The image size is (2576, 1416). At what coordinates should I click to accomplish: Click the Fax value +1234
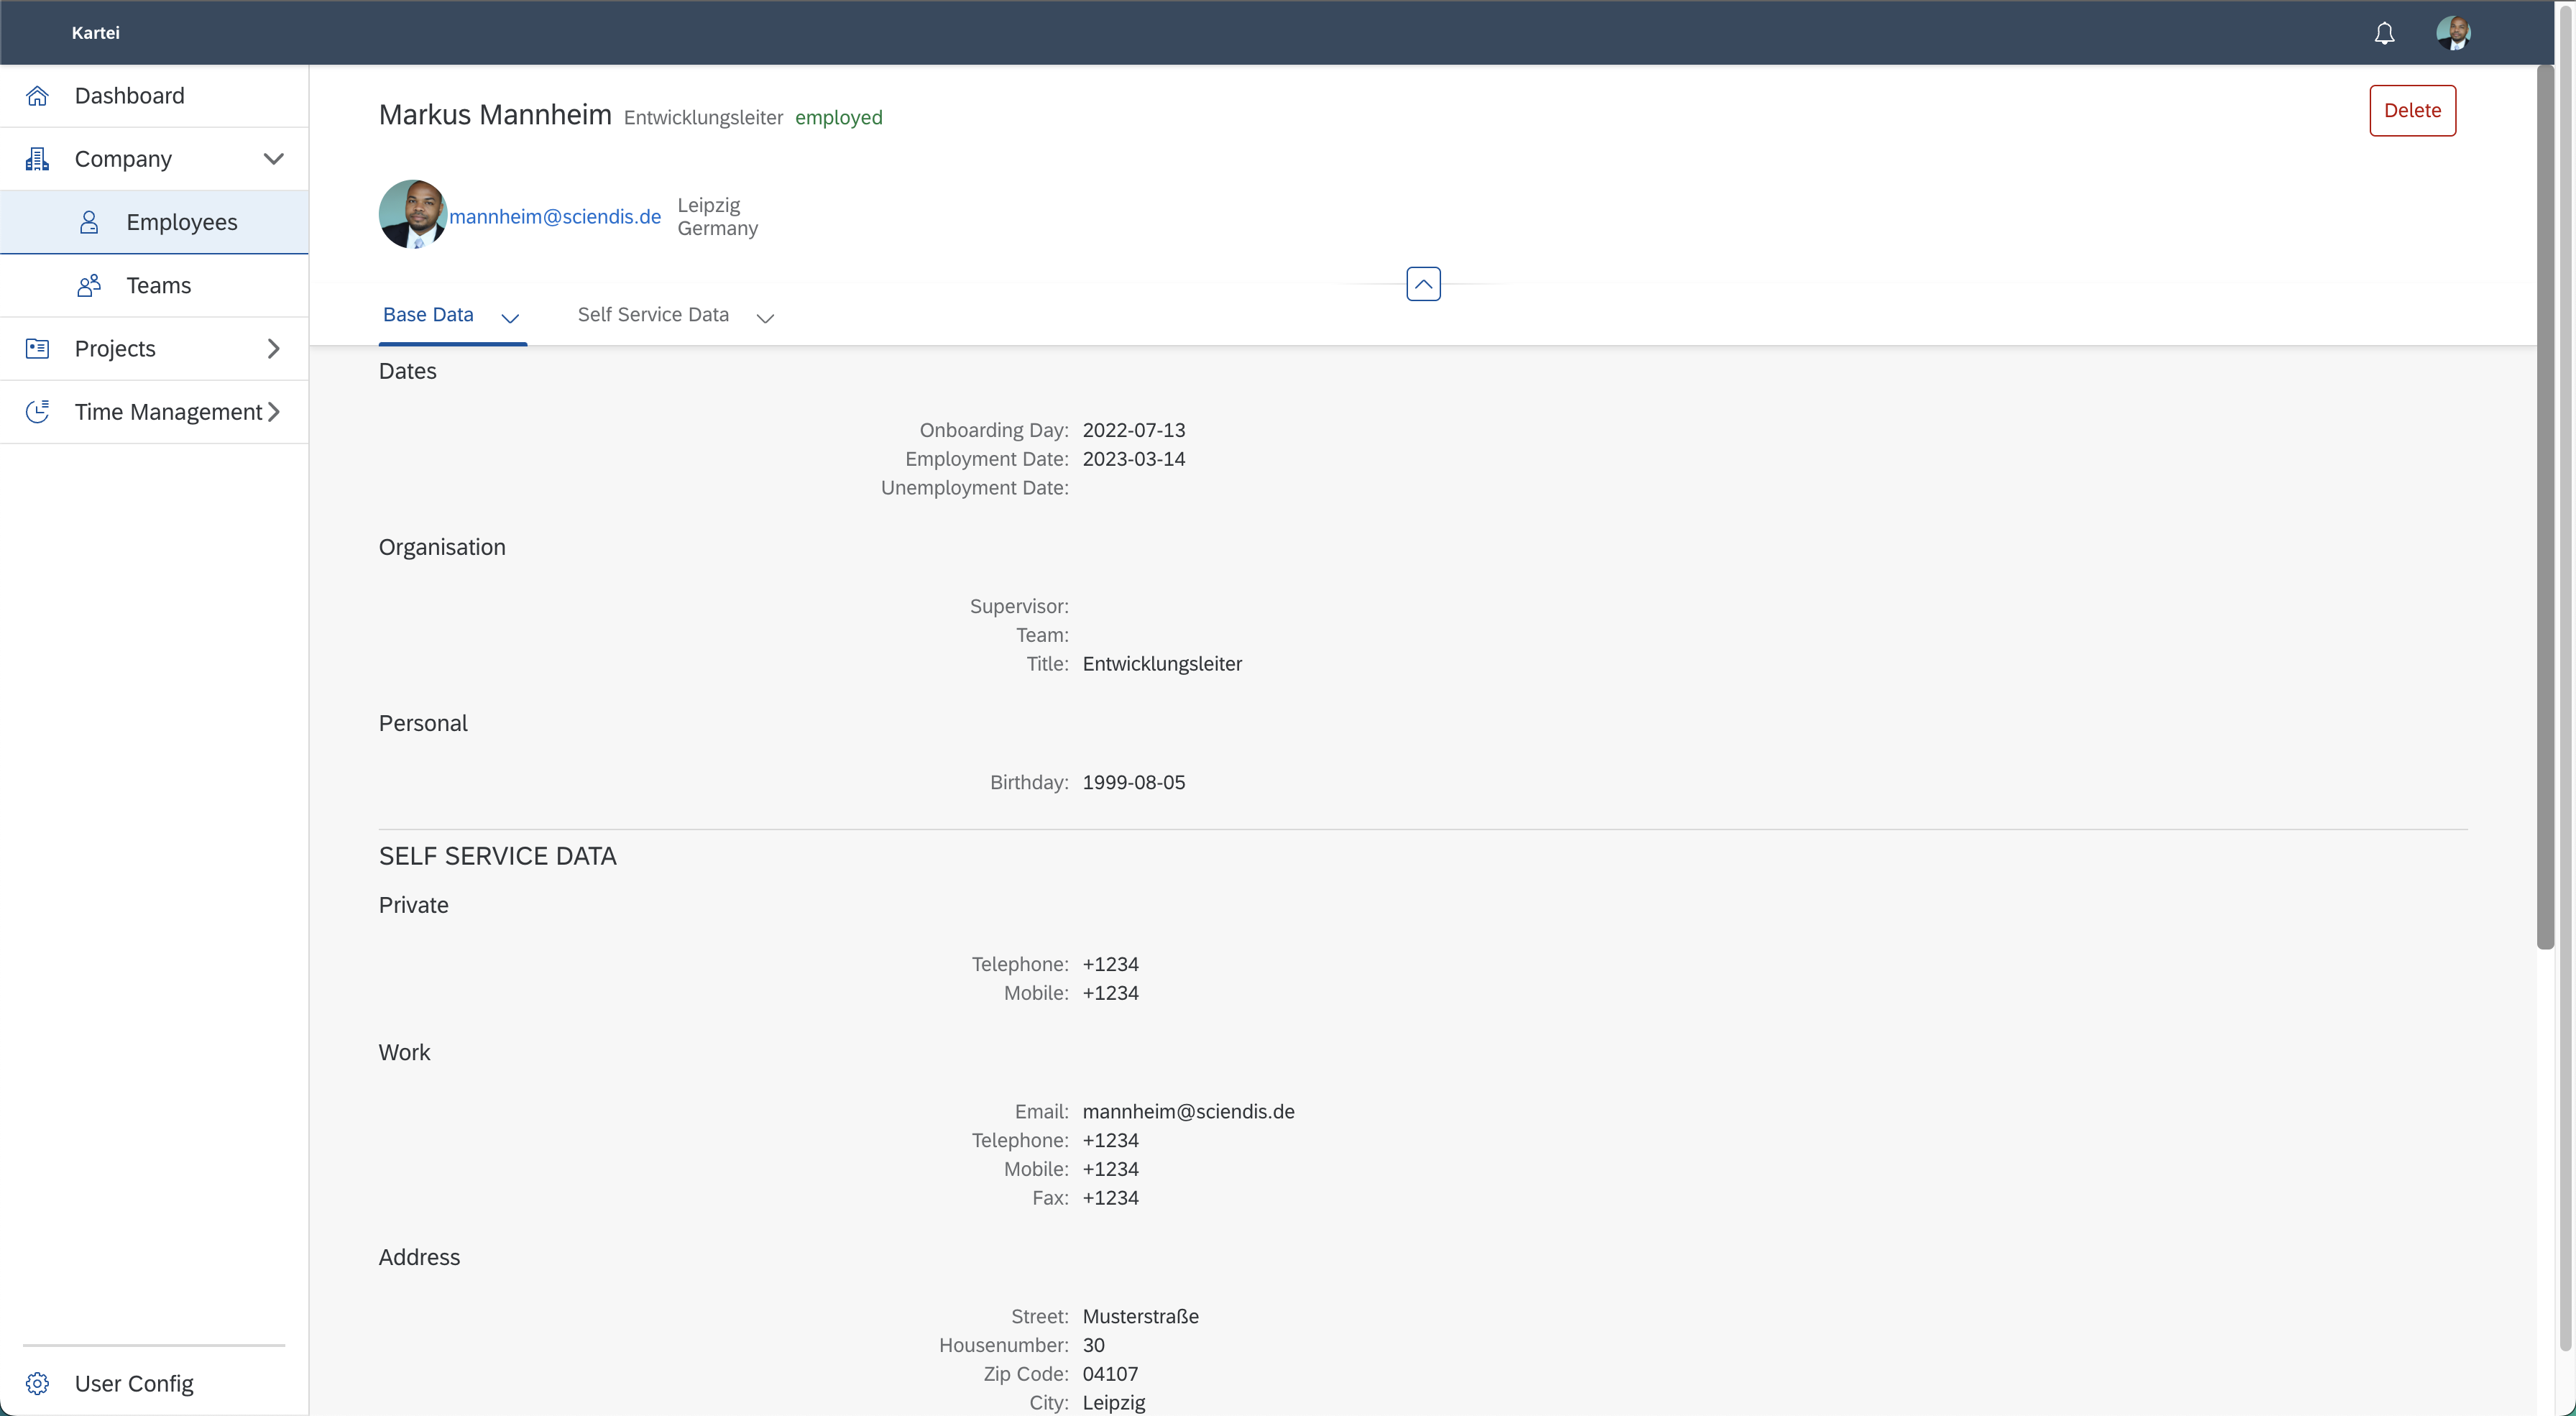coord(1110,1198)
